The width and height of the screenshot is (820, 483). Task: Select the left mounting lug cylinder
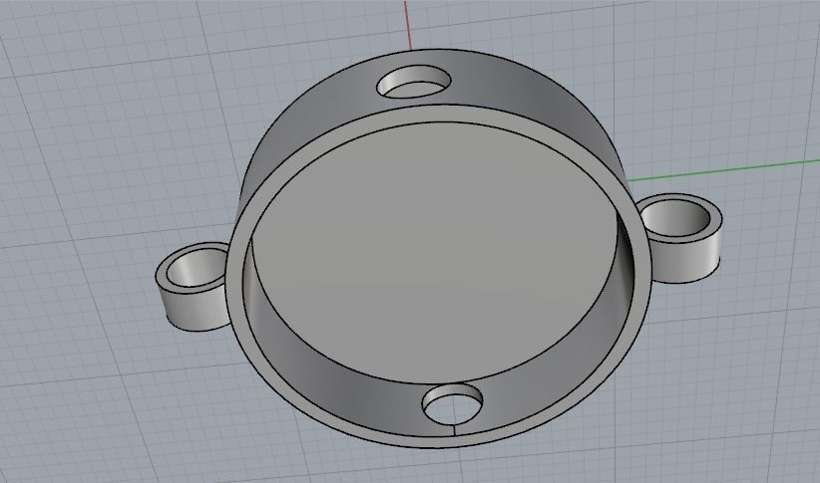point(191,286)
